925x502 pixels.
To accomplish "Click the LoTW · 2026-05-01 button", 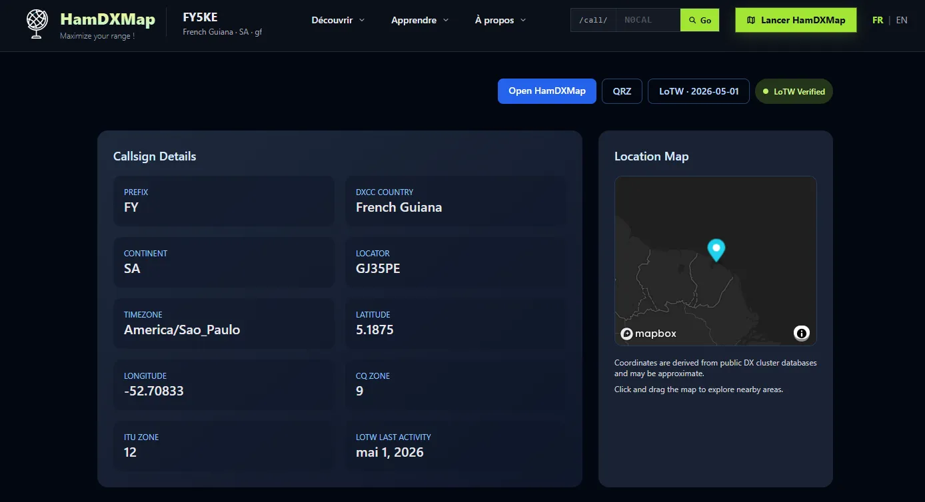I will (x=698, y=91).
